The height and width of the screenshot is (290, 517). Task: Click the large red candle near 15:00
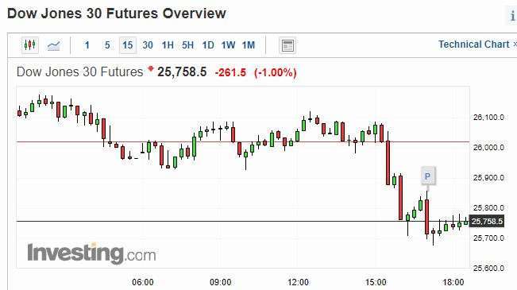tap(388, 163)
